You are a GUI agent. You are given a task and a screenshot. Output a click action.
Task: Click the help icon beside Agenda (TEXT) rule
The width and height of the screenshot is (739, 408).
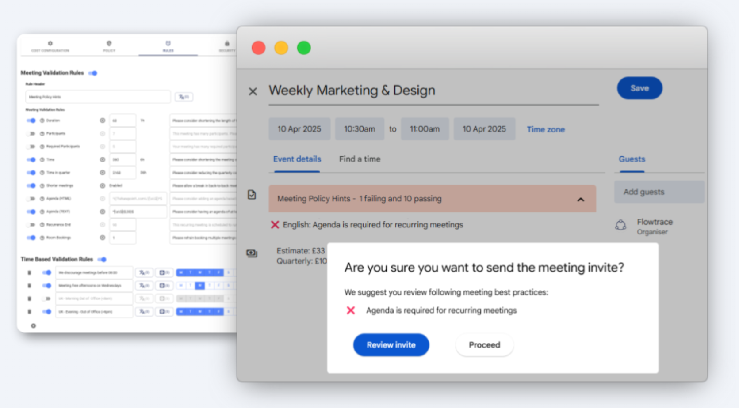[x=42, y=212]
